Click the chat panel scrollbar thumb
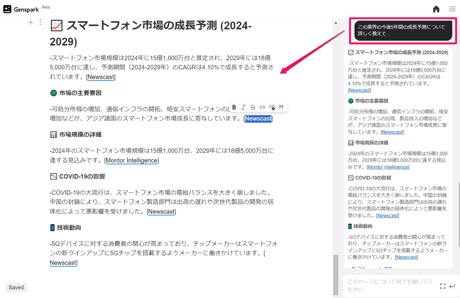Viewport: 460px width, 298px height. pos(459,214)
